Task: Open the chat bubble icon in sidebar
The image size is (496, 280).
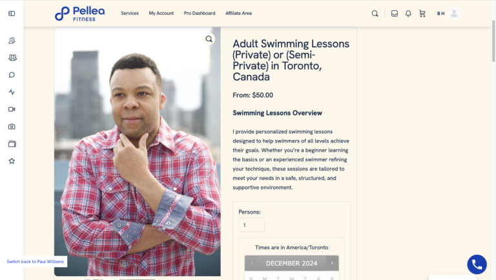Action: tap(12, 75)
